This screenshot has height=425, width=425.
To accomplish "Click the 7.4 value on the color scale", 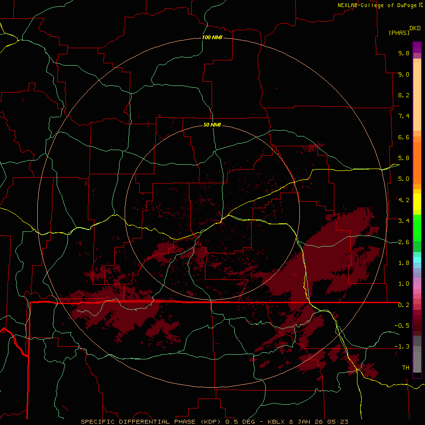I will pos(404,116).
